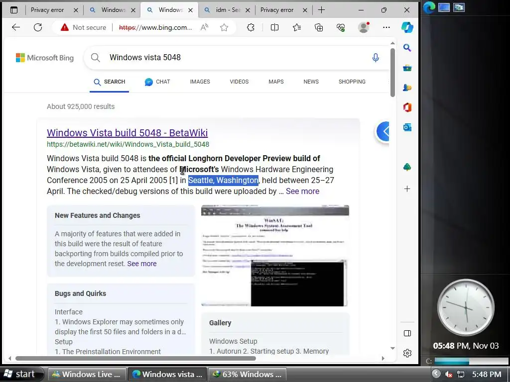Click the Not secure warning indicator

click(83, 27)
